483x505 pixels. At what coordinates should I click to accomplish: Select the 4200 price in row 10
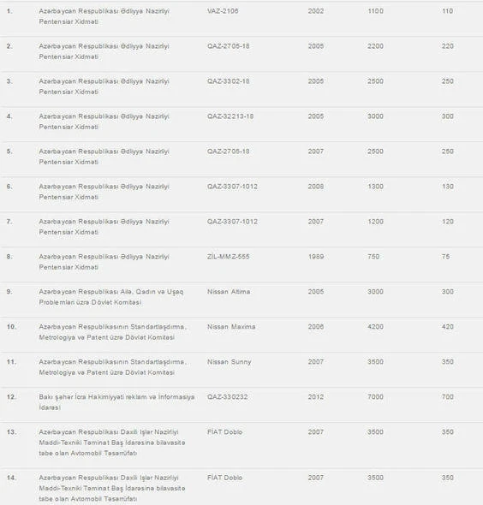click(x=375, y=327)
